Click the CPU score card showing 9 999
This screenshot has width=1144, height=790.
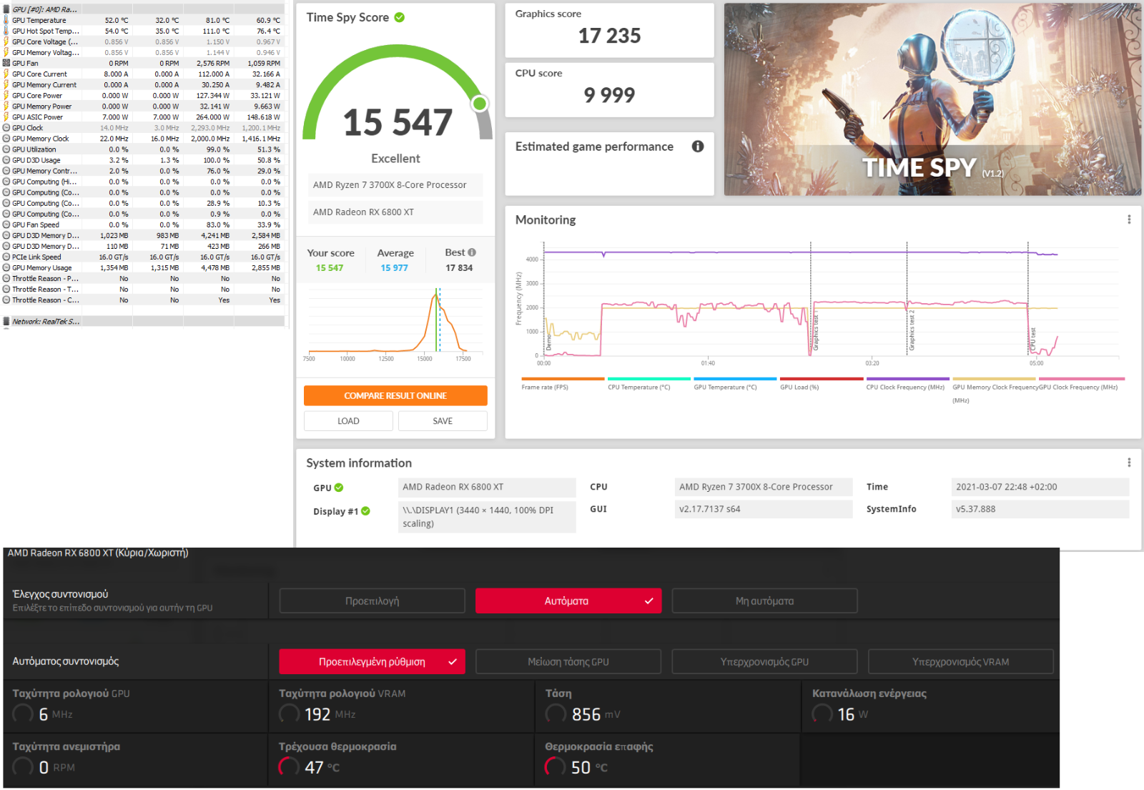609,90
